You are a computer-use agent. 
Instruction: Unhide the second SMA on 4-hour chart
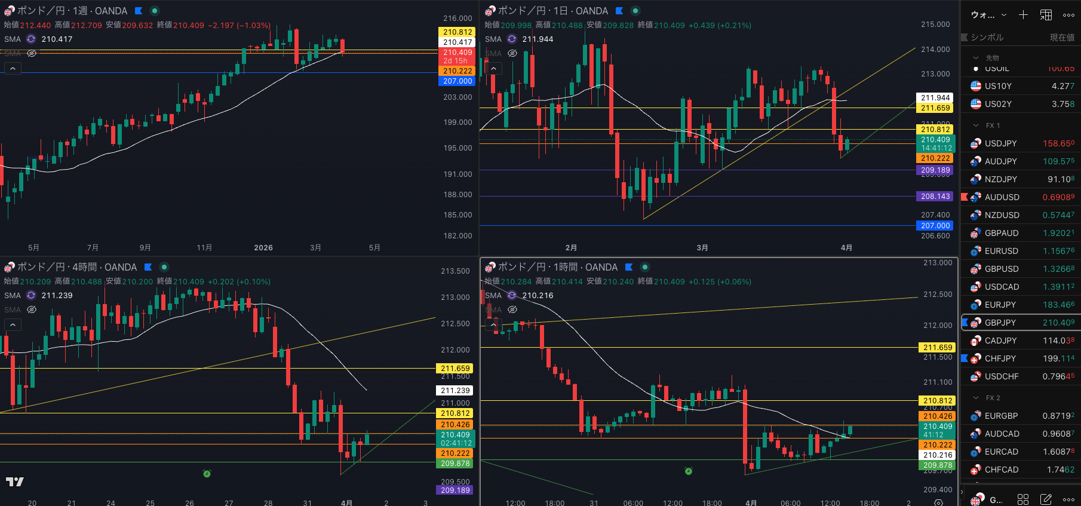(x=32, y=309)
